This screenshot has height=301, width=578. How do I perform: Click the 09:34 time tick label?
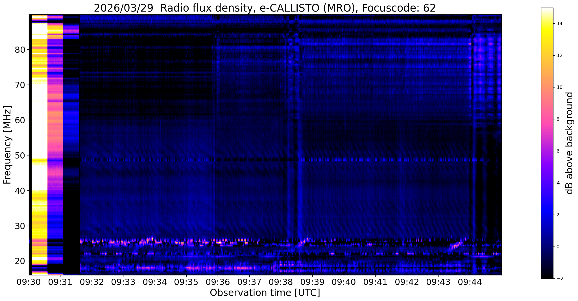(155, 282)
